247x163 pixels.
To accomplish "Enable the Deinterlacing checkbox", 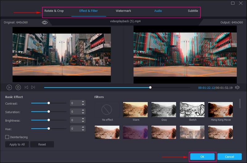I will point(7,137).
